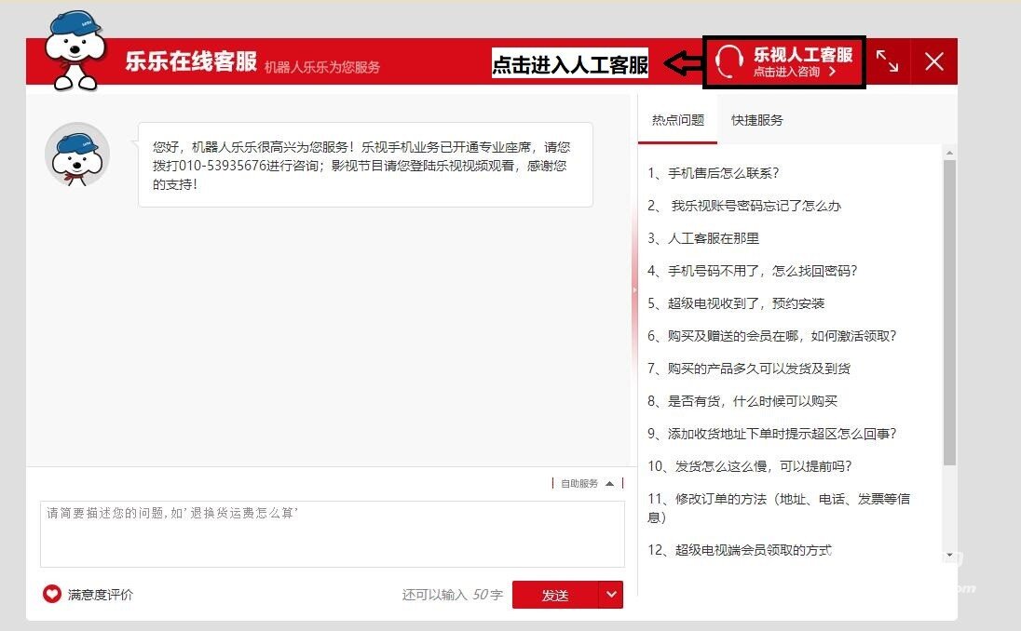Click the hot questions list scrollbar thumb
Viewport: 1021px width, 631px height.
click(949, 313)
